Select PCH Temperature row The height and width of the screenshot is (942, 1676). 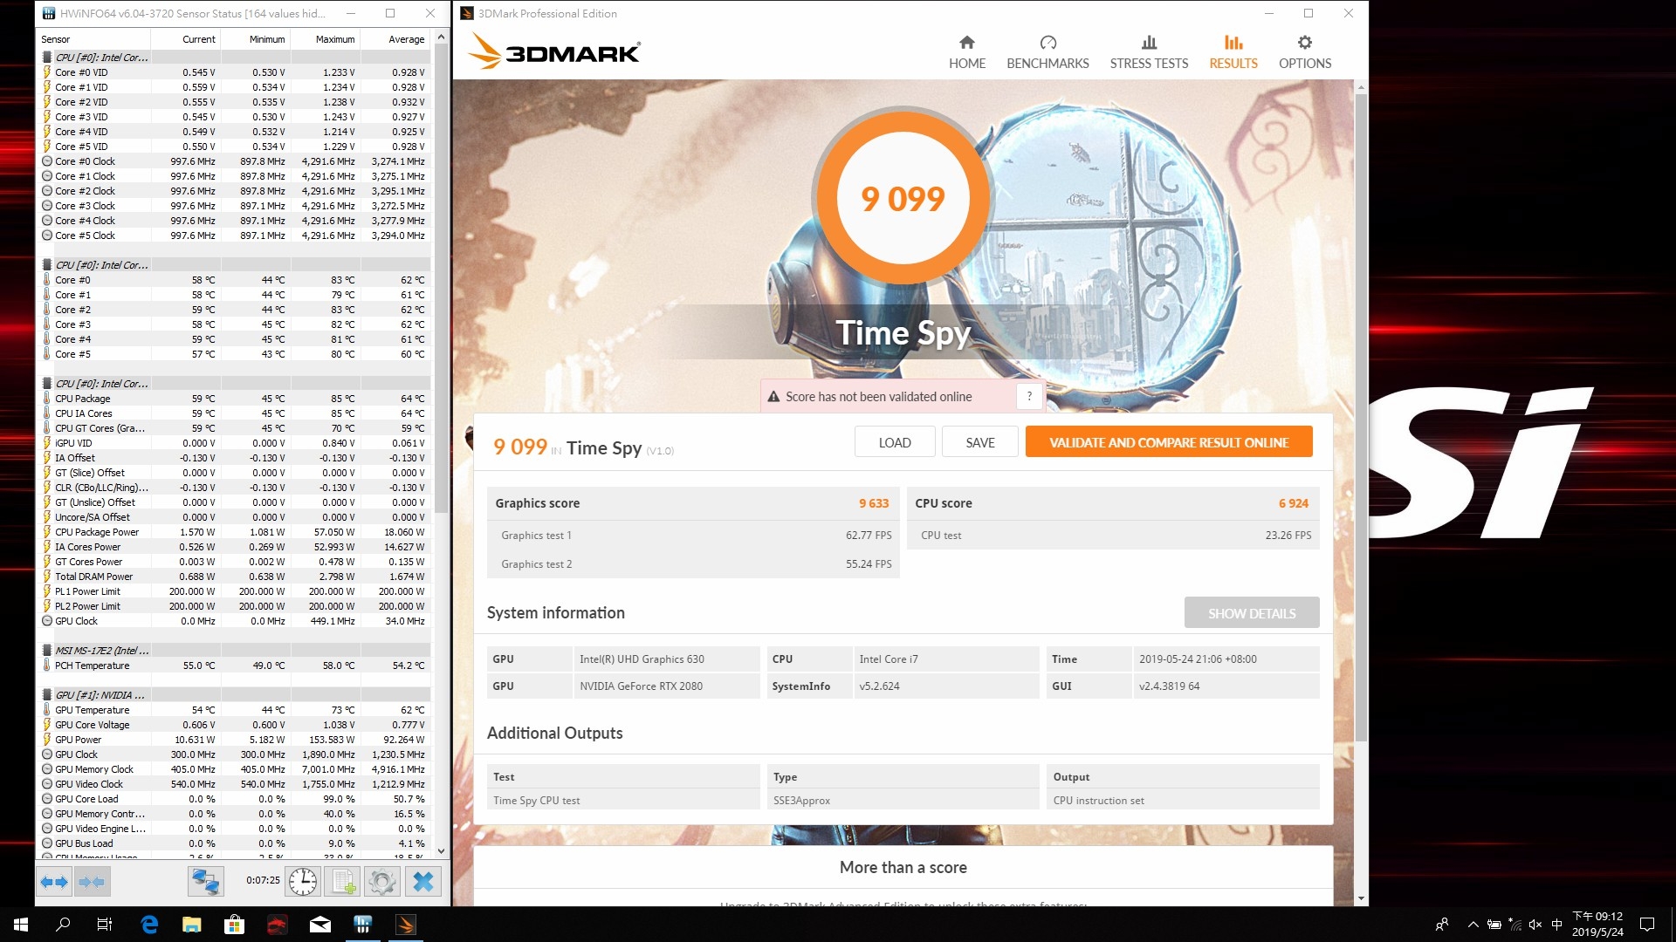(234, 666)
